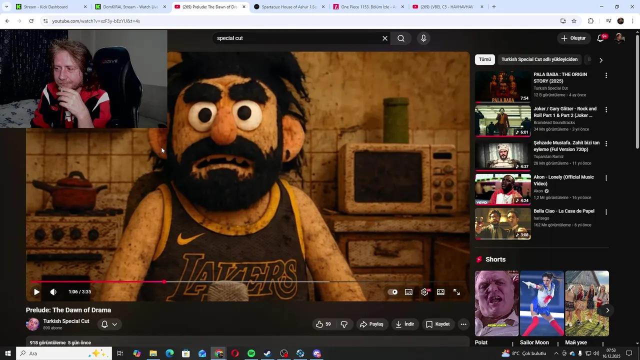
Task: Switch to theater mode view
Action: [440, 292]
